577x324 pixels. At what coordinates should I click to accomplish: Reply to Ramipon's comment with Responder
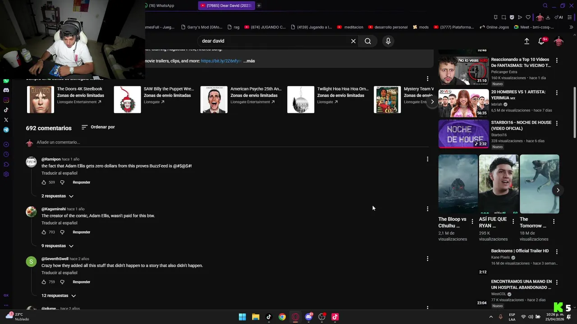click(82, 182)
